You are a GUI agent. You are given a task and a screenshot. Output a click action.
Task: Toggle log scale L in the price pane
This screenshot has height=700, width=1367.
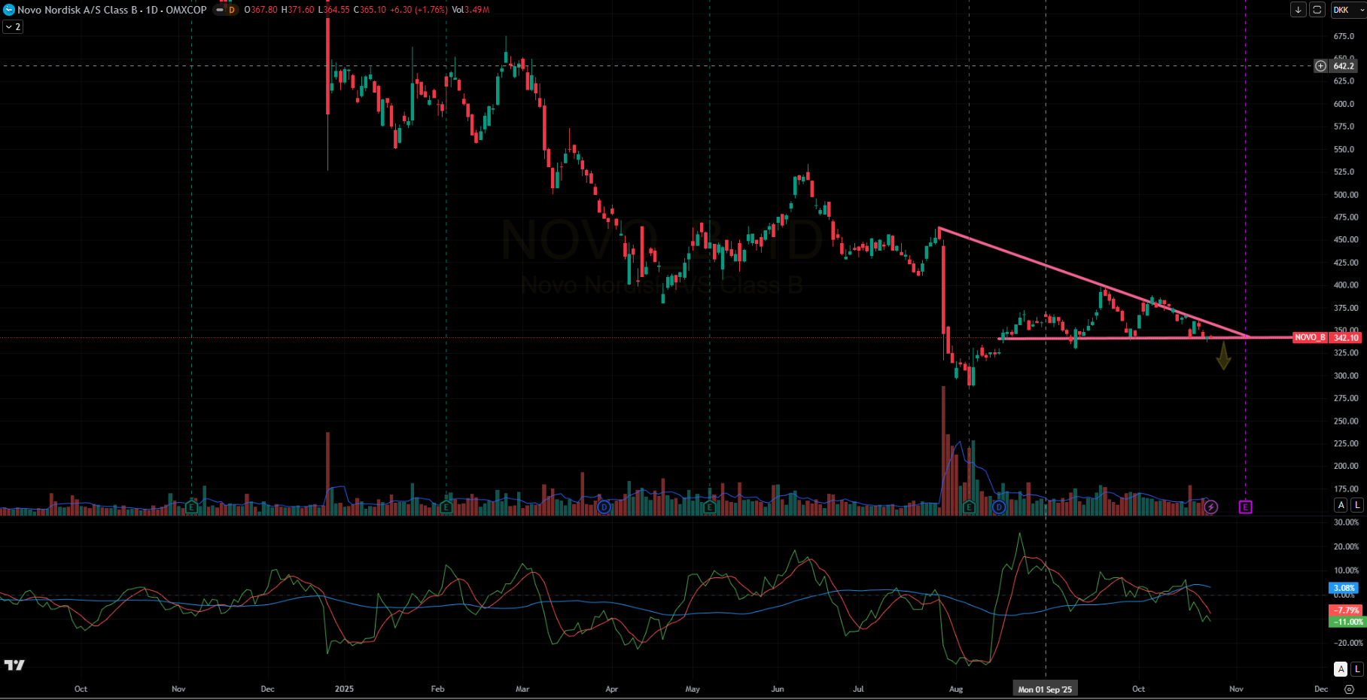(1356, 505)
